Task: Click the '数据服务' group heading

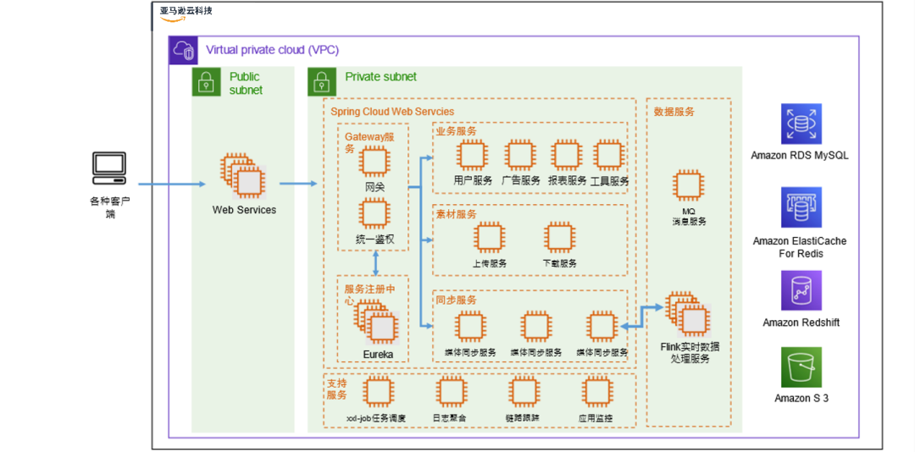Action: (674, 112)
